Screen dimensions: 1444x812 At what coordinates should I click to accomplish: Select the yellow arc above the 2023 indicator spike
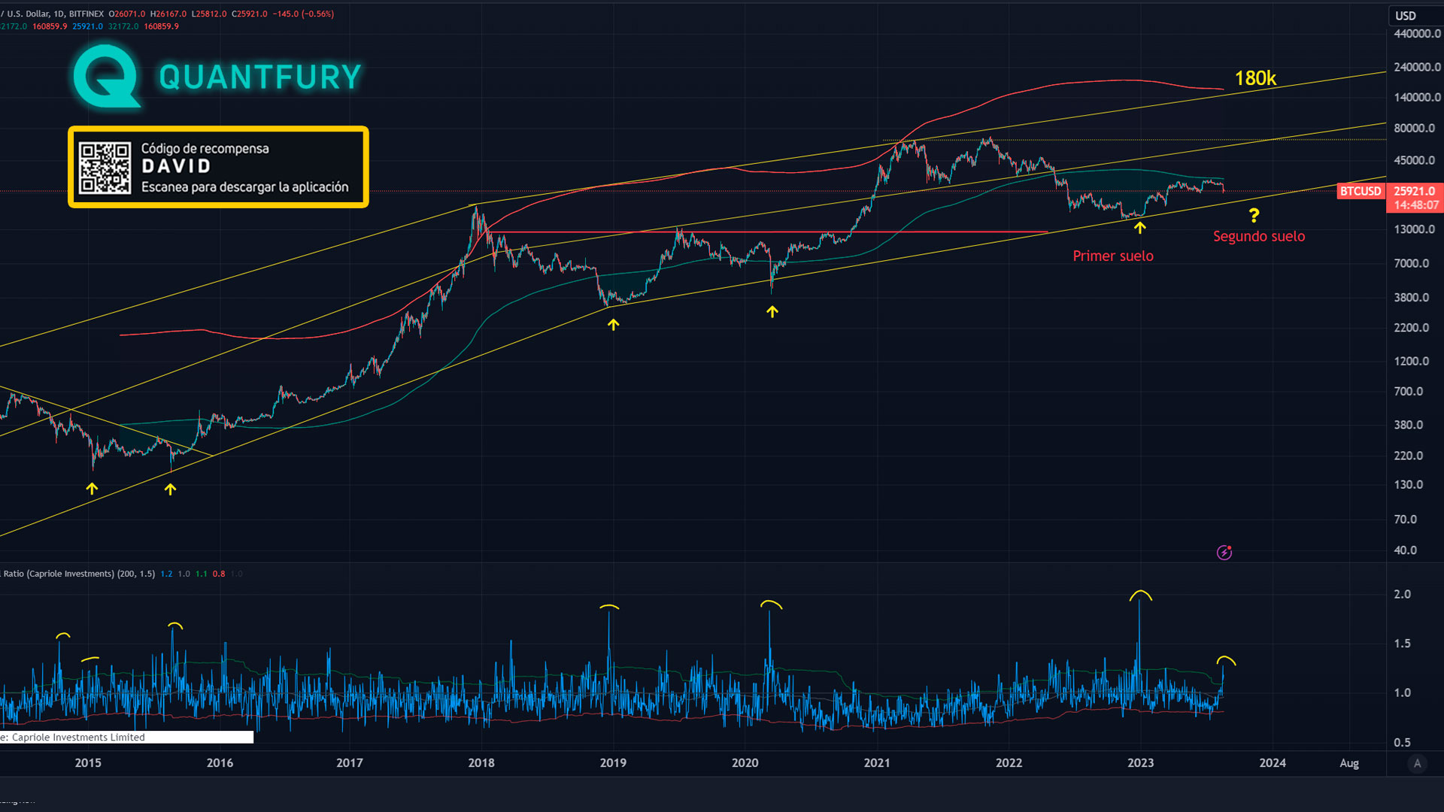pos(1141,595)
